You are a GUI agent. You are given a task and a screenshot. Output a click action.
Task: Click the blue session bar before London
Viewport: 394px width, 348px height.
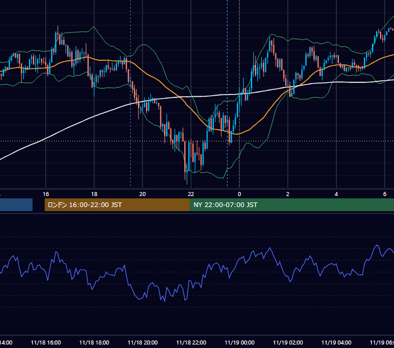tap(16, 205)
